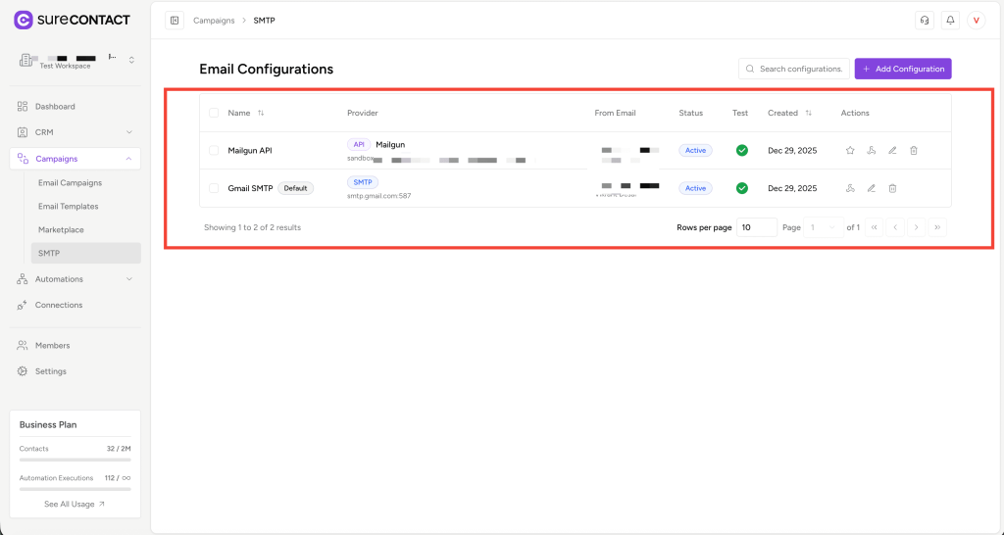Screen dimensions: 1004x535
Task: Open the See All Usage link
Action: (x=75, y=504)
